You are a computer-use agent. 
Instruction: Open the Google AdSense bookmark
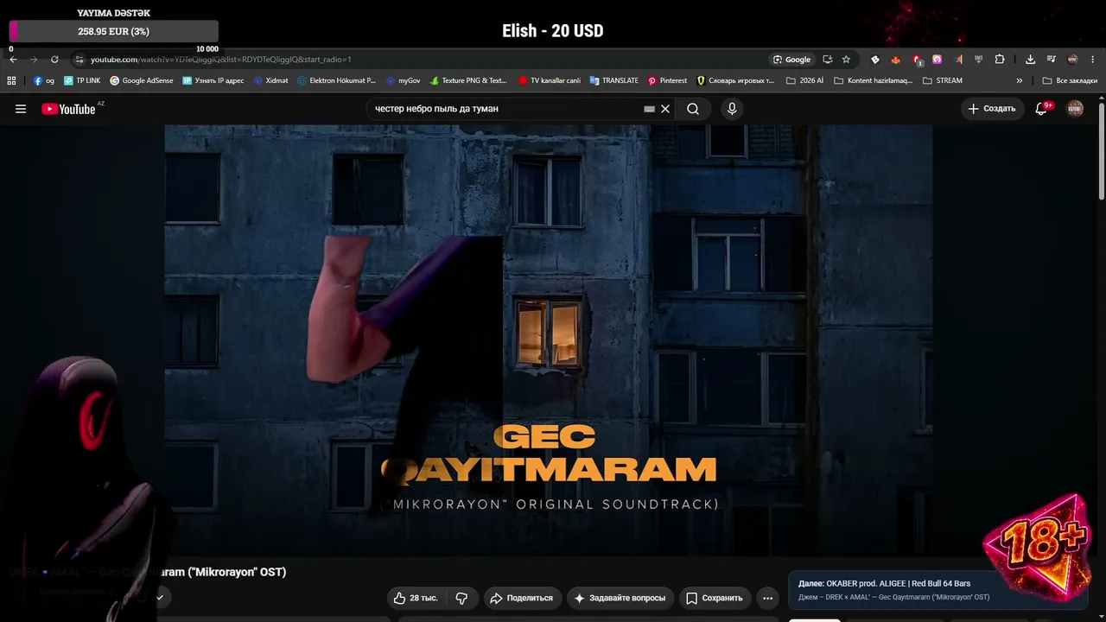[142, 80]
